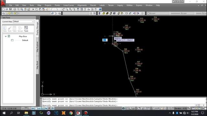
Task: Click the Redo arrow icon
Action: pyautogui.click(x=57, y=9)
